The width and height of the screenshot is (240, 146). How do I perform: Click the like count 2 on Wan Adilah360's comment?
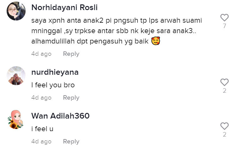tap(225, 135)
